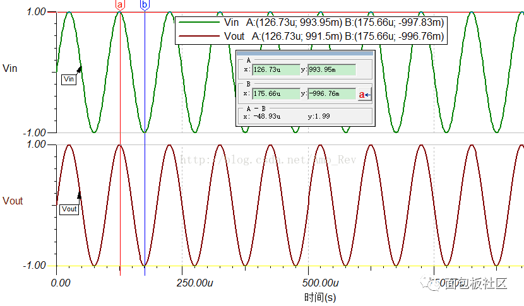Click the 0.00 time axis origin label
Screen dimensions: 524x306
tap(61, 283)
